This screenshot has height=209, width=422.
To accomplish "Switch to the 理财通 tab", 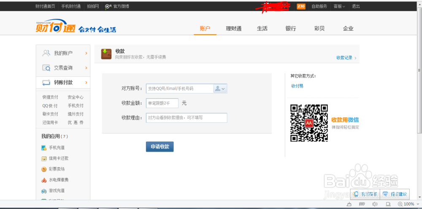I will [x=234, y=29].
